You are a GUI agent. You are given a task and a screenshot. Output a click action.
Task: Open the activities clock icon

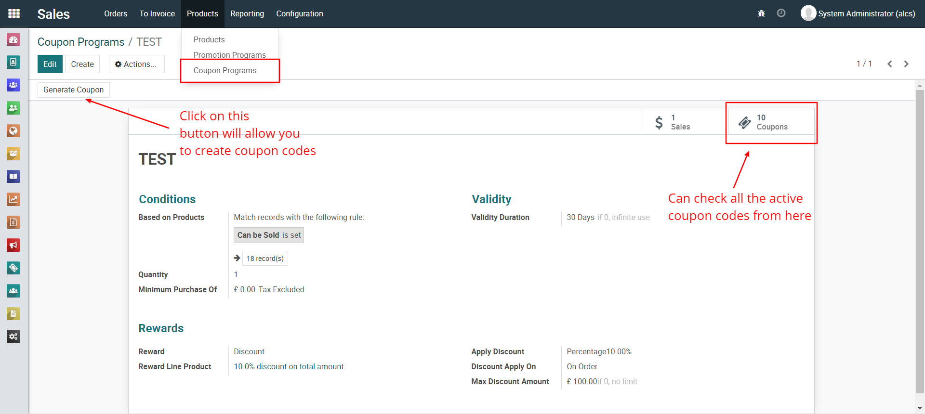pos(781,13)
